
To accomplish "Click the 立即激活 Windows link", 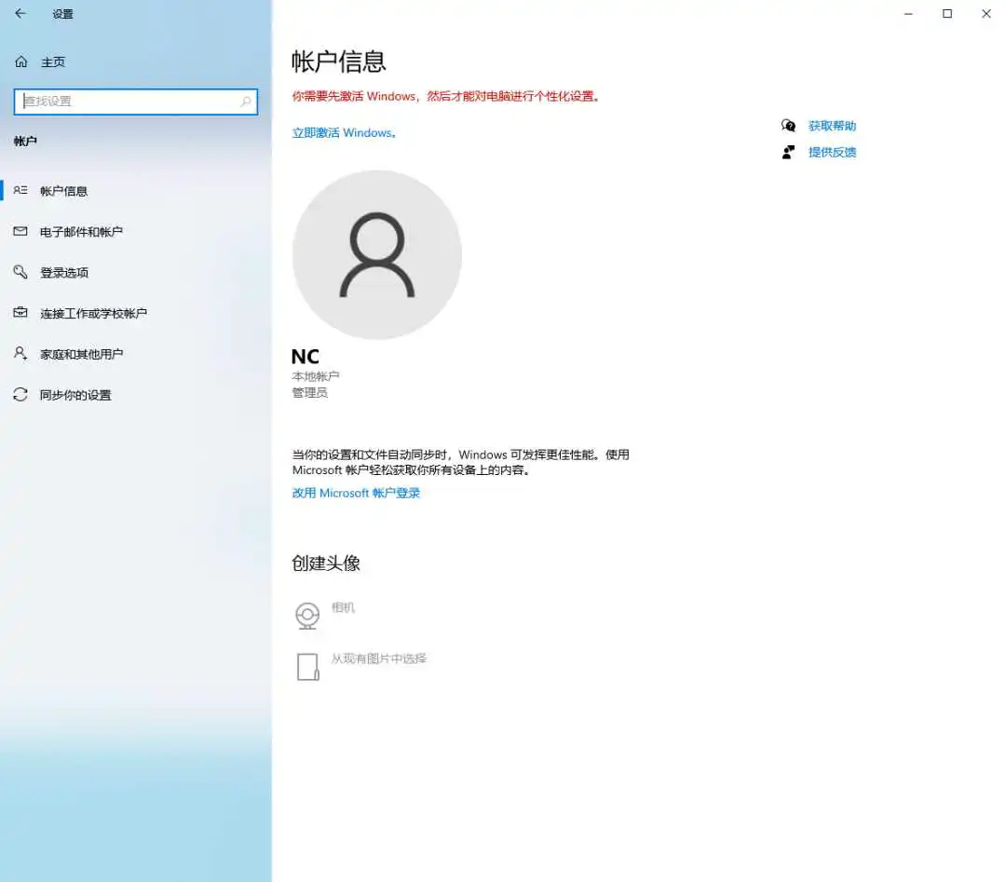I will point(345,133).
